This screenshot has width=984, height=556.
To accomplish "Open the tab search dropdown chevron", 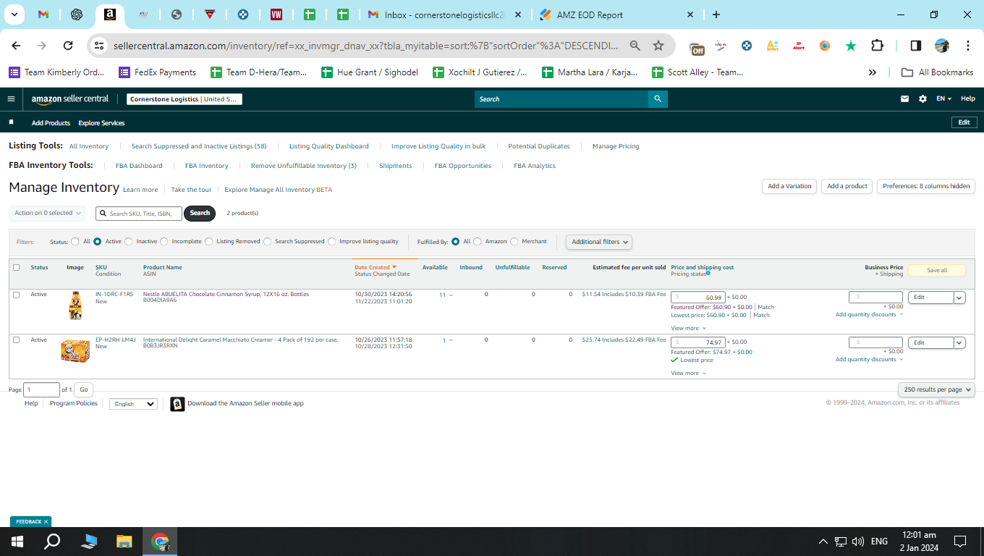I will click(x=14, y=14).
